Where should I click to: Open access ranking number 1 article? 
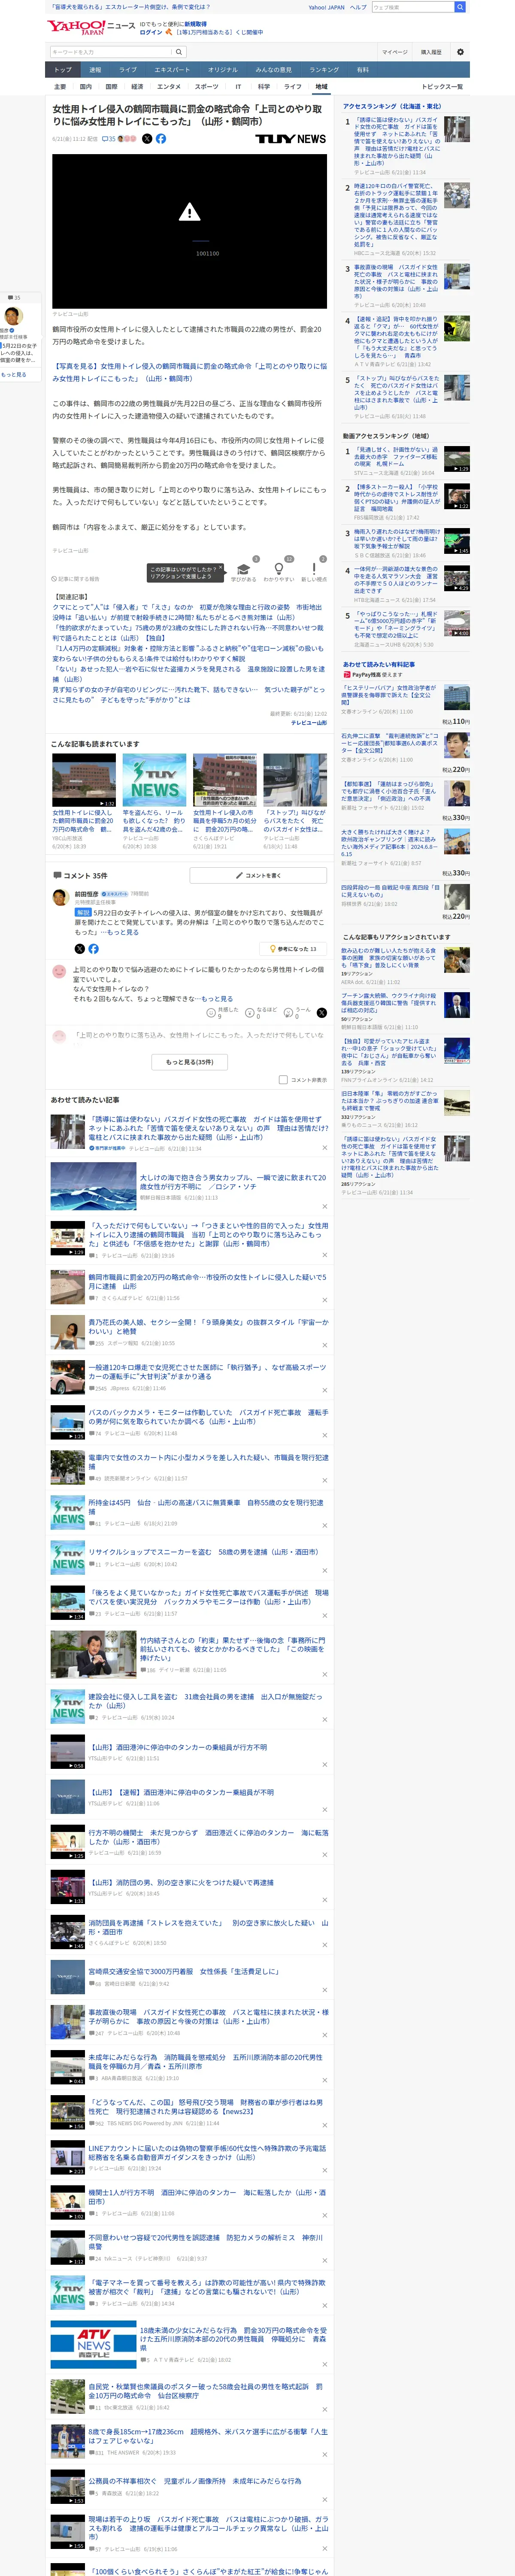(x=397, y=142)
